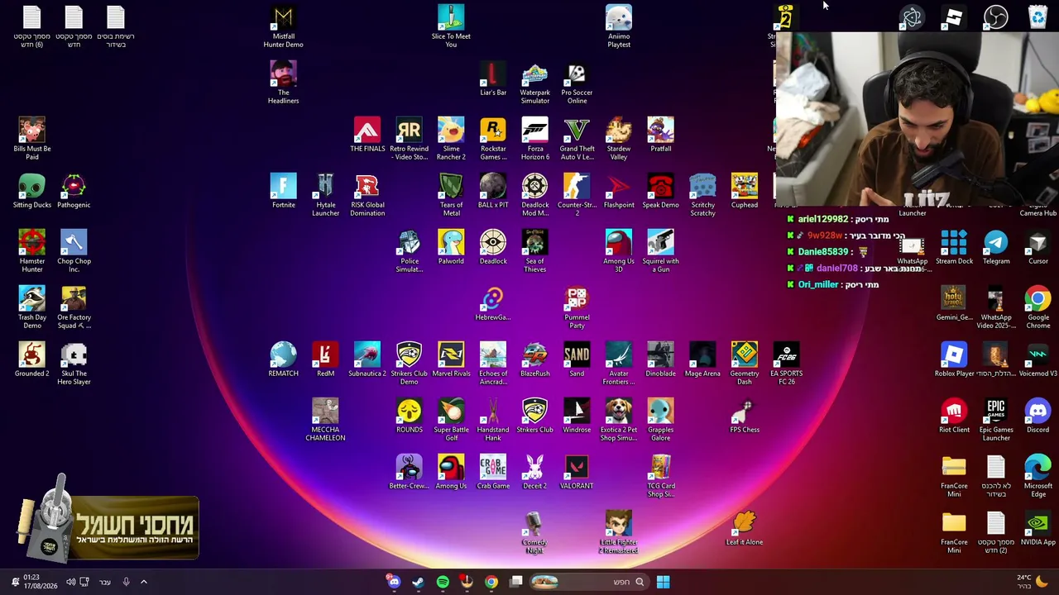This screenshot has width=1059, height=595.
Task: Select the Palworld desktop icon
Action: pos(451,248)
